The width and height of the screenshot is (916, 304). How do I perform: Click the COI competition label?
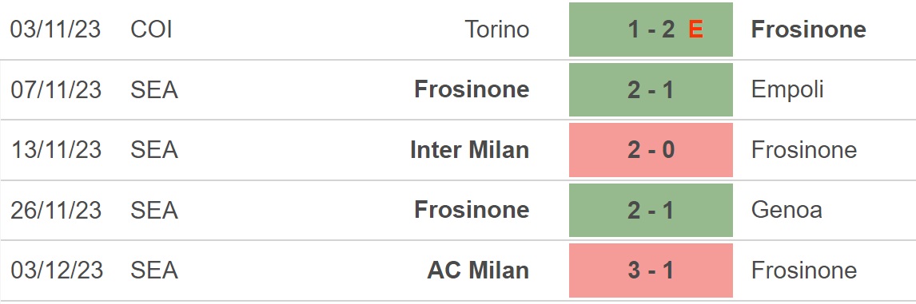tap(151, 30)
